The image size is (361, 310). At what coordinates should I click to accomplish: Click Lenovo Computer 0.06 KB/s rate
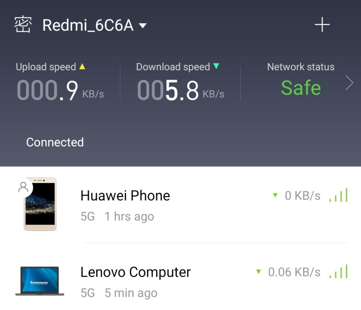point(294,272)
